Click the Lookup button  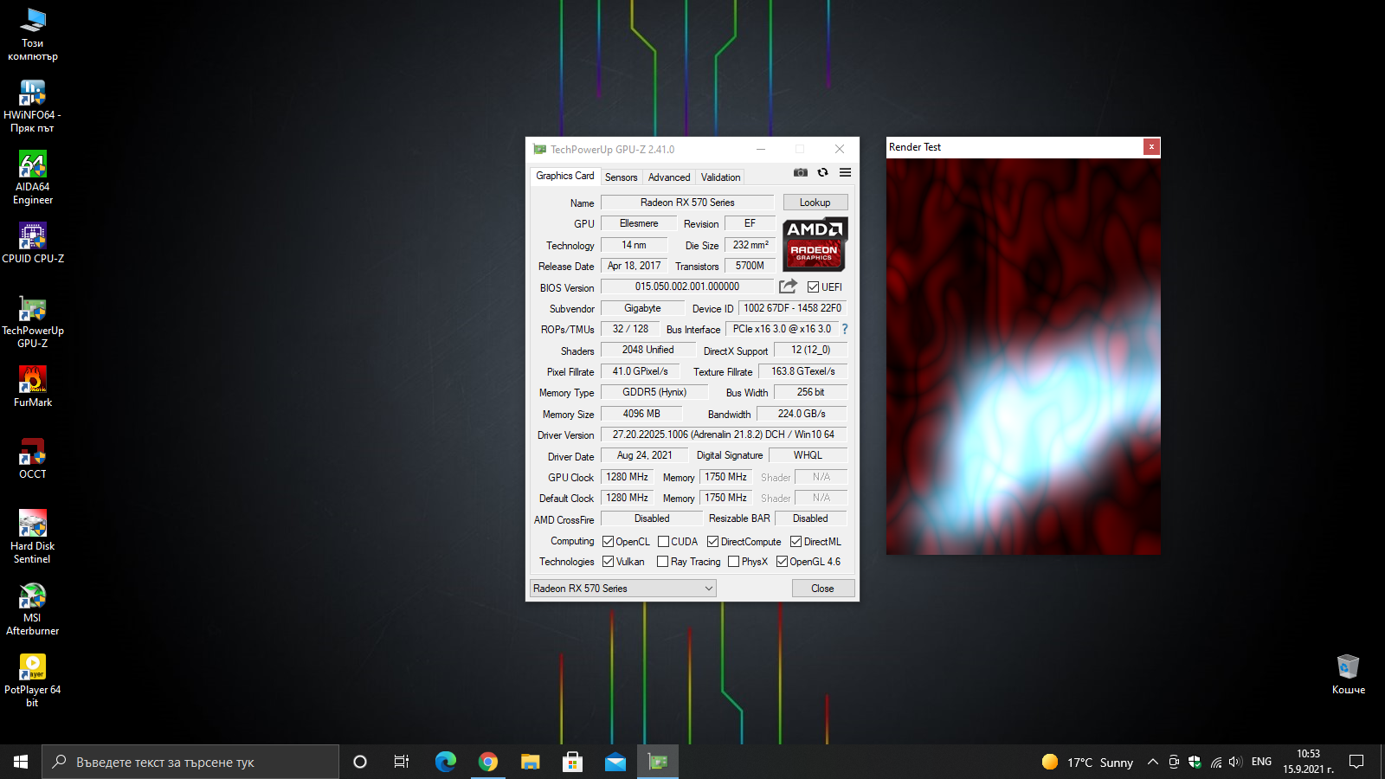point(815,203)
